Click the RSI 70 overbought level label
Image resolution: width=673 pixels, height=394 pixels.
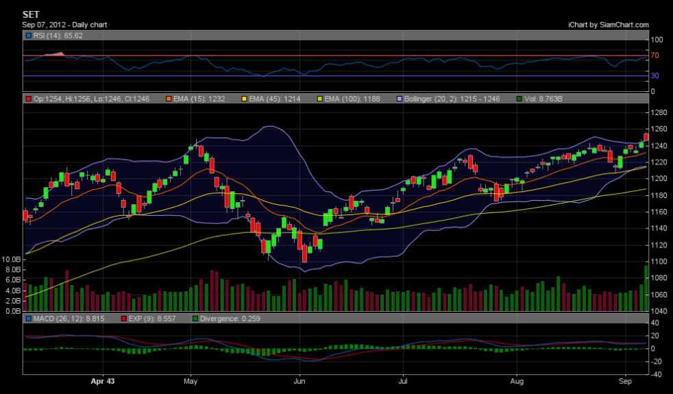pyautogui.click(x=655, y=56)
